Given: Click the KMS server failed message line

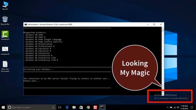Looking at the screenshot, I should (x=67, y=79).
